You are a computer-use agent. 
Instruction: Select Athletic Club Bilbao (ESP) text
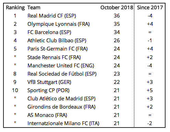point(57,41)
